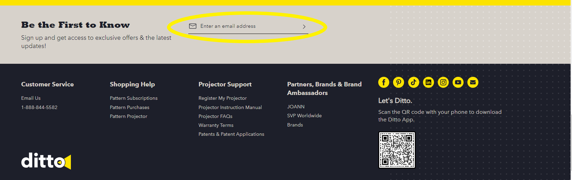Click the ditto logo in footer
Image resolution: width=572 pixels, height=180 pixels.
point(46,161)
